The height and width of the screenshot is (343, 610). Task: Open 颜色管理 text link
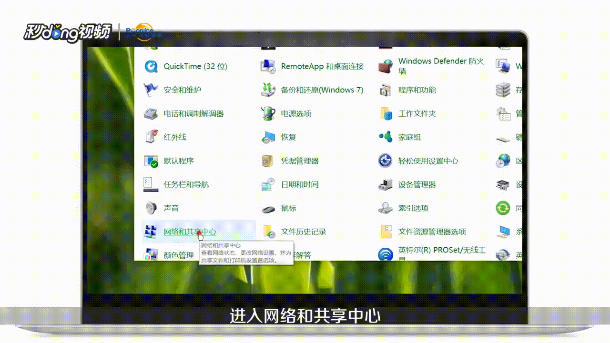point(179,255)
